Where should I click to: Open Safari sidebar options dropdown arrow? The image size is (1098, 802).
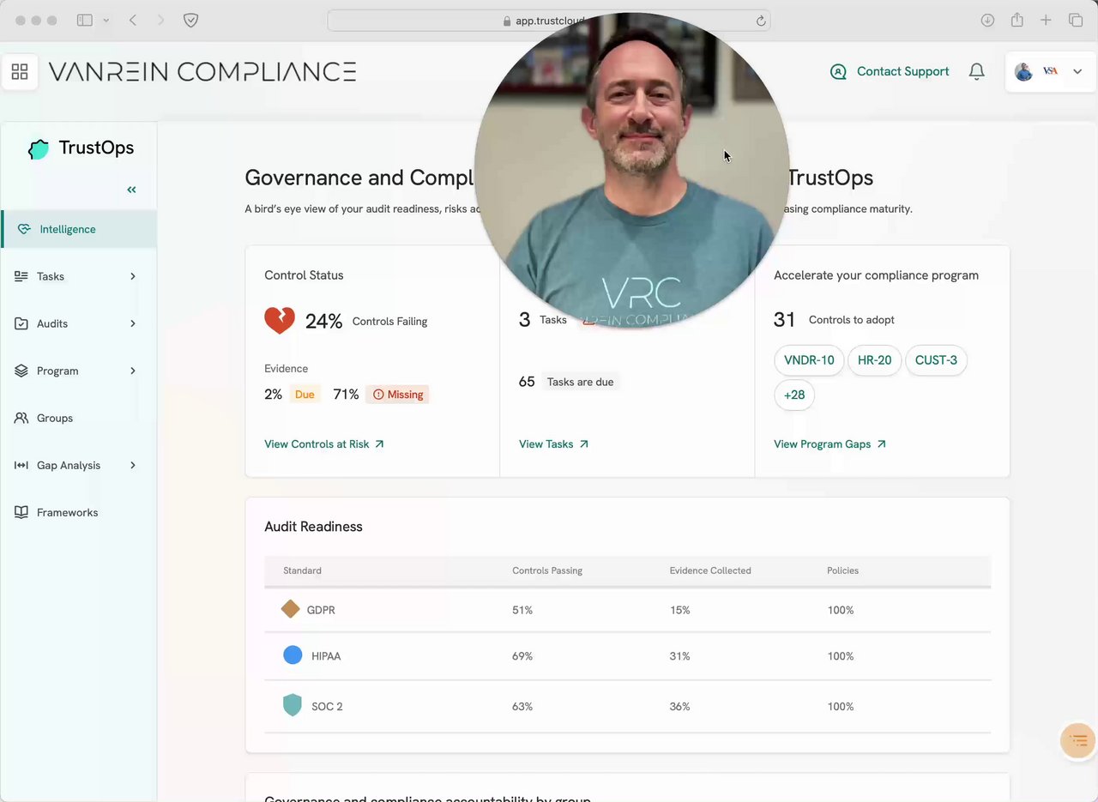point(106,20)
